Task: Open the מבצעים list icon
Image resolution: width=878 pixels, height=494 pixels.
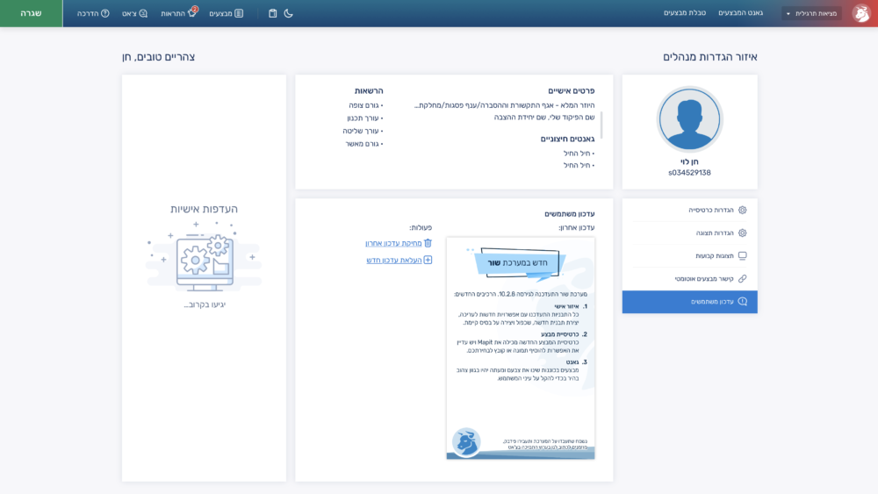Action: click(227, 13)
